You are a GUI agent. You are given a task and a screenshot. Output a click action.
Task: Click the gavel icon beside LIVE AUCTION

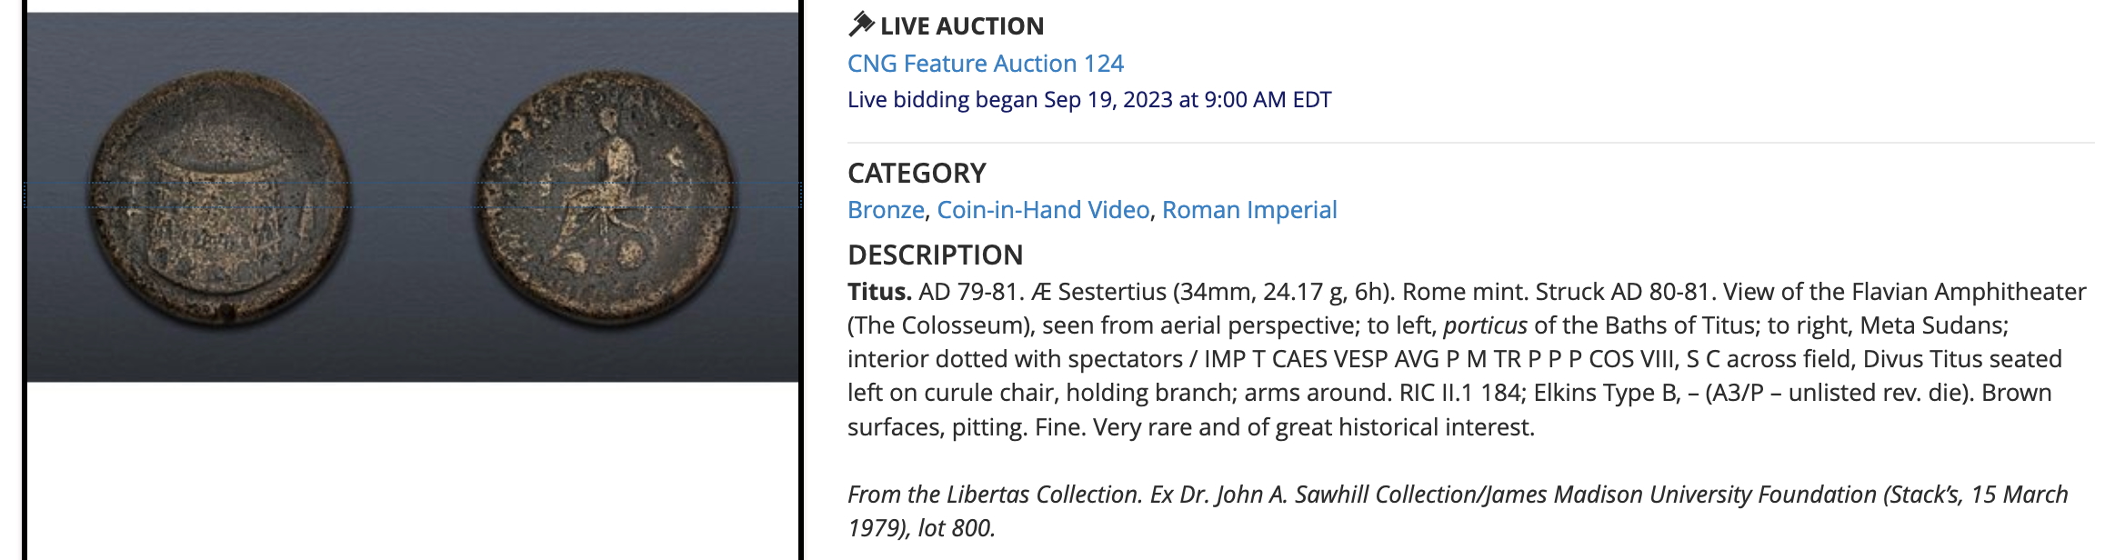point(860,25)
